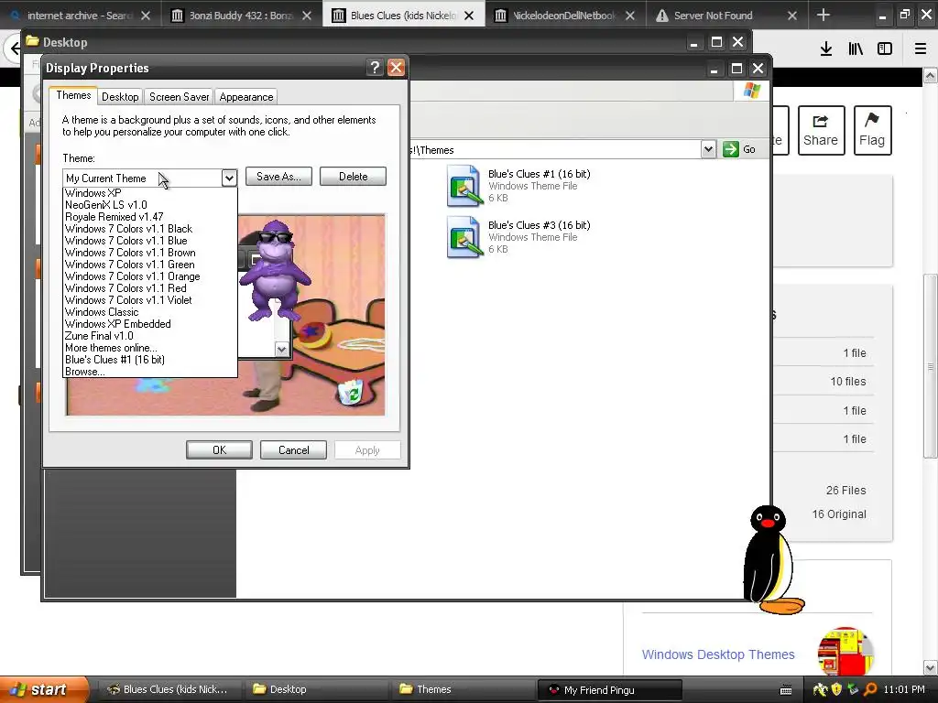Screen dimensions: 938x703
Task: Select Blue's Clues #1 (16 bit) in theme list
Action: coord(150,360)
